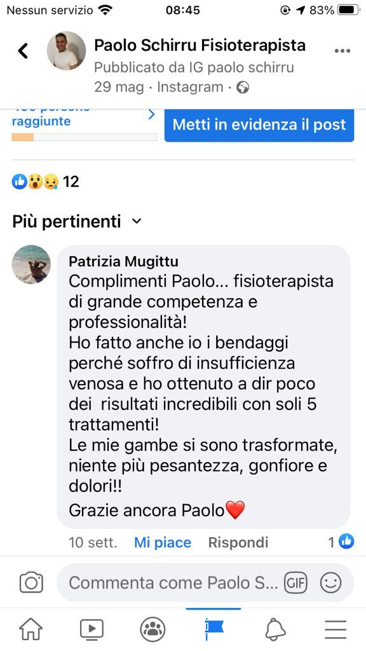Open the Groups icon in bottom navigation
Image resolution: width=366 pixels, height=651 pixels.
click(152, 629)
